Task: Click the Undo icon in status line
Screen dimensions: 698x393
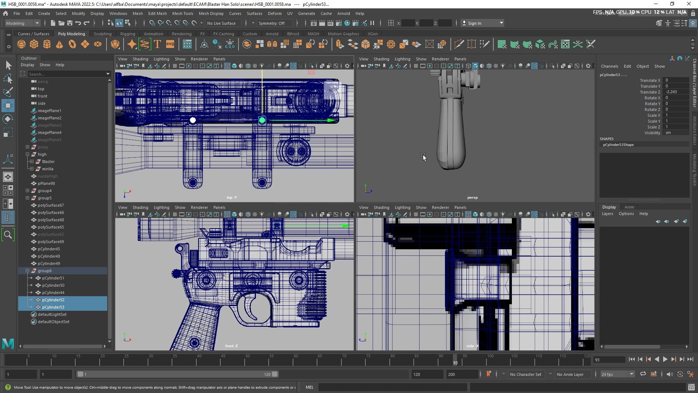Action: point(78,23)
